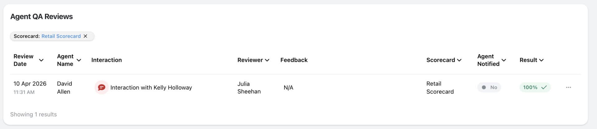Click the 100% result badge

535,88
